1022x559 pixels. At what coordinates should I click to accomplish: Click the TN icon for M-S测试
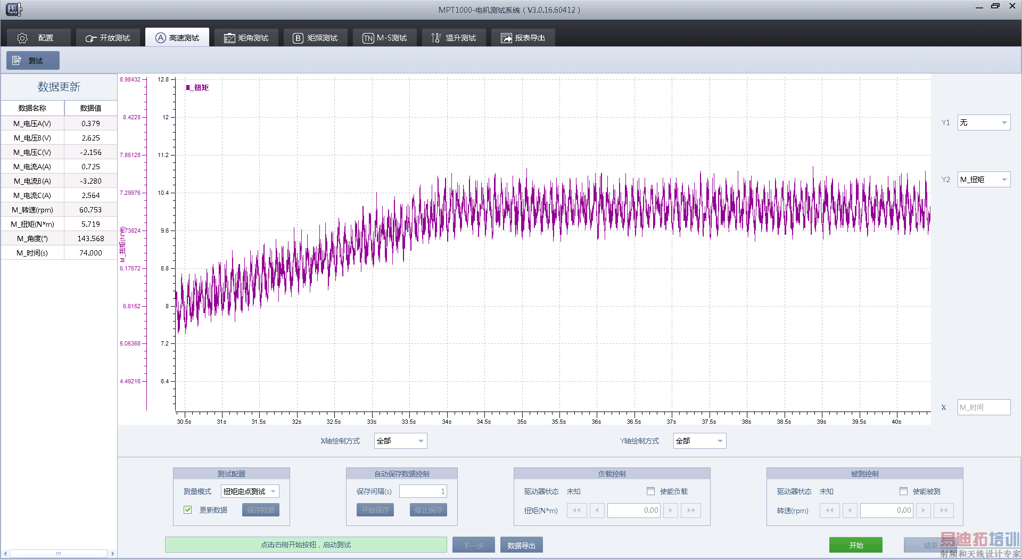(368, 38)
